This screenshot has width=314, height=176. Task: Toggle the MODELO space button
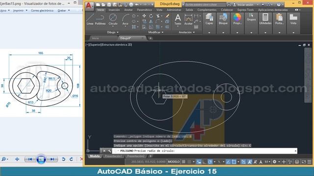(x=174, y=162)
